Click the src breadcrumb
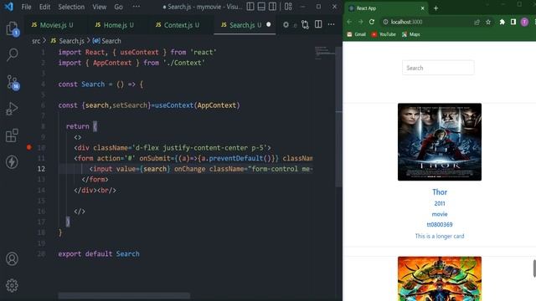This screenshot has width=536, height=301. (x=36, y=41)
